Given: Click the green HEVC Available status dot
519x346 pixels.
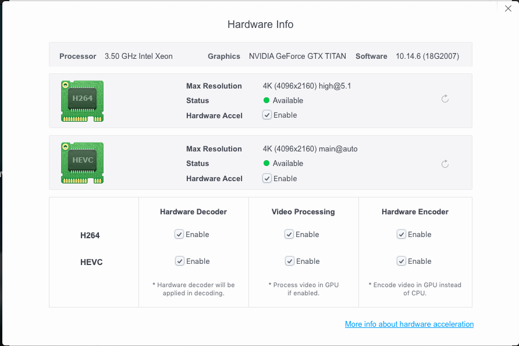Looking at the screenshot, I should (x=266, y=164).
